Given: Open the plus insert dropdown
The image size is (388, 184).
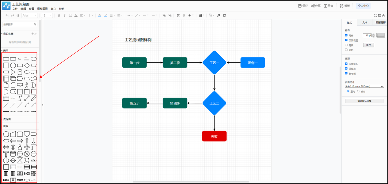Looking at the screenshot, I should [191, 15].
